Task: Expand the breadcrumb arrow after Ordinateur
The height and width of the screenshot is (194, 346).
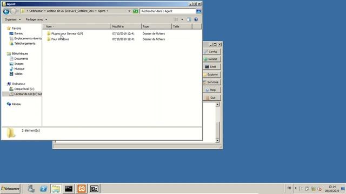Action: click(45, 11)
